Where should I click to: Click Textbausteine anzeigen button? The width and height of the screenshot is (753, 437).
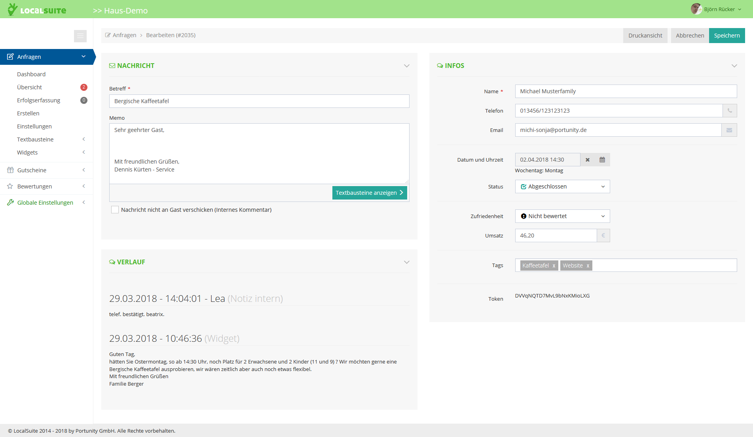point(369,193)
